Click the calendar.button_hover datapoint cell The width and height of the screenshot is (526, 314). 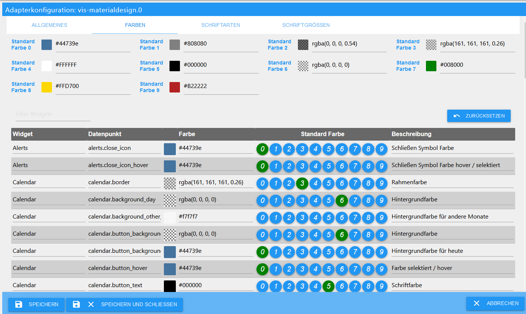[x=124, y=269]
